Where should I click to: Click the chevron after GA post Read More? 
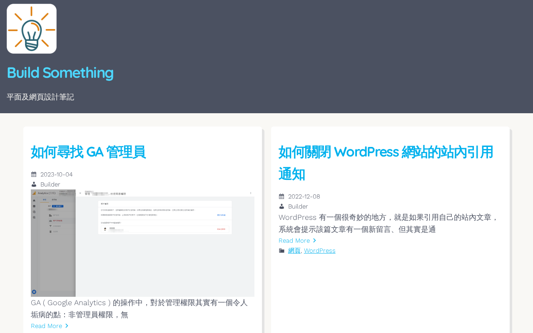point(67,326)
